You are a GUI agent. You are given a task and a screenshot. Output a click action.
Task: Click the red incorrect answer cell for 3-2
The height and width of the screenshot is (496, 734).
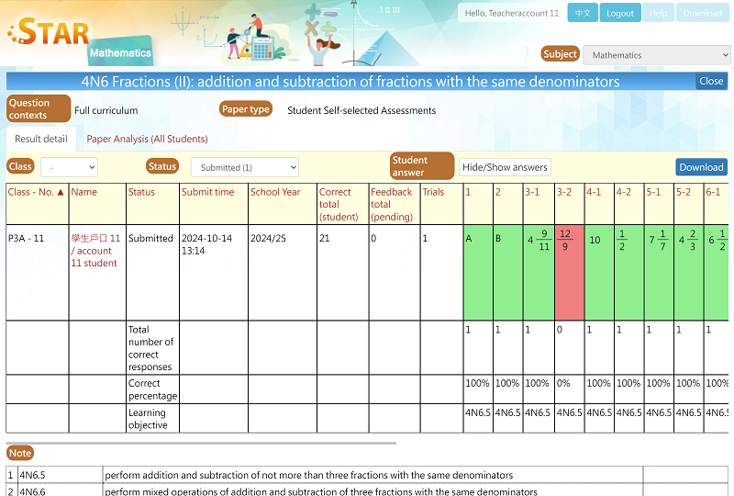coord(568,272)
